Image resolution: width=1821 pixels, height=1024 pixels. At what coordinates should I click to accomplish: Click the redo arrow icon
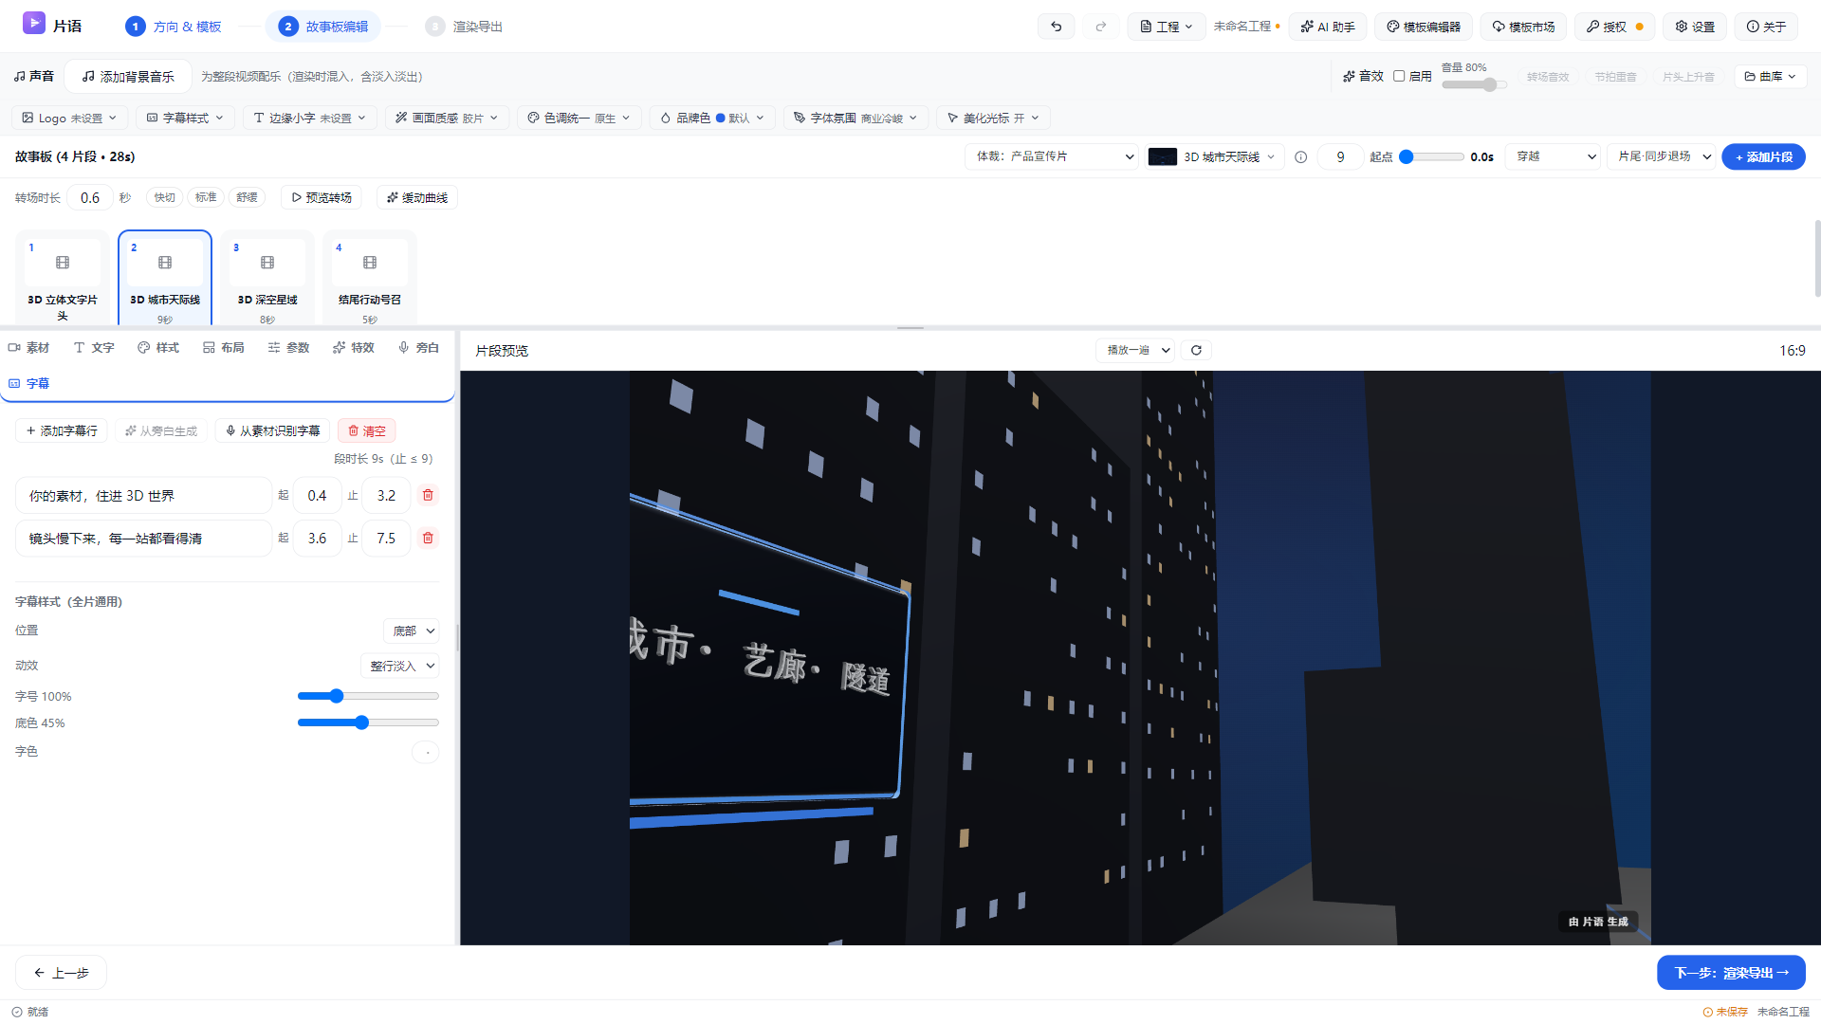coord(1100,27)
